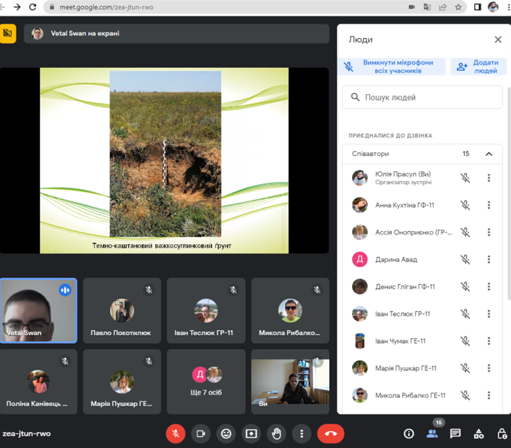This screenshot has height=448, width=511.
Task: Open host controls lock icon
Action: click(502, 433)
